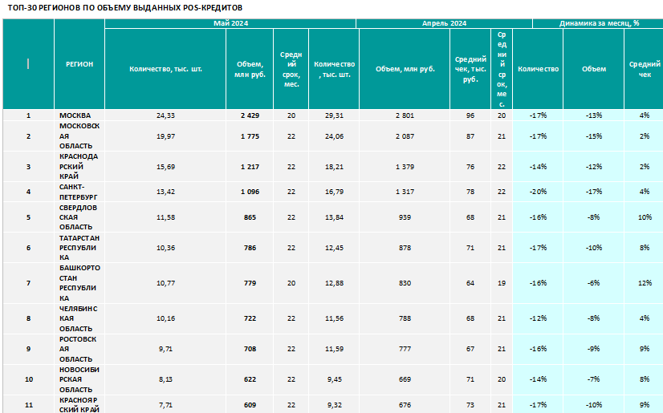
Task: Click the cell with 15,69
Action: (x=165, y=166)
